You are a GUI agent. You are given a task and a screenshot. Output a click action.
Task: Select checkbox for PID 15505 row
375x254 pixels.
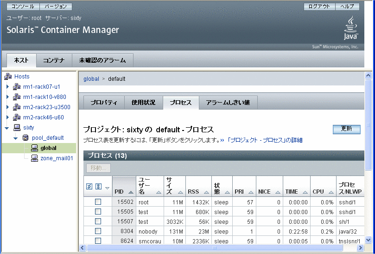tap(98, 212)
